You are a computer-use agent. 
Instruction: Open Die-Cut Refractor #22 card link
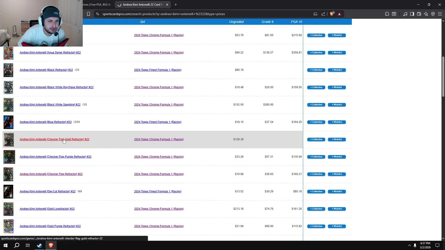[47, 191]
